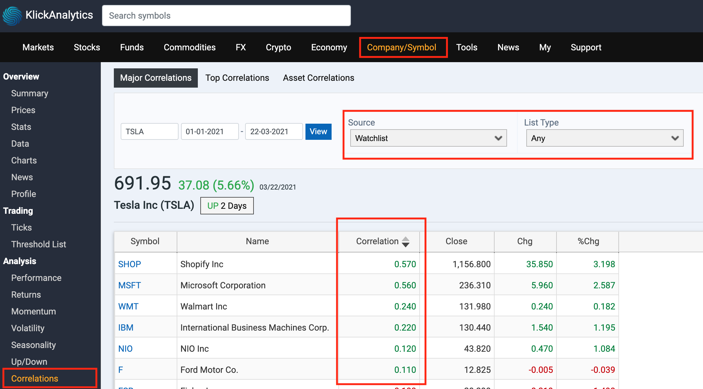Open Data in the sidebar
703x389 pixels.
(x=20, y=144)
